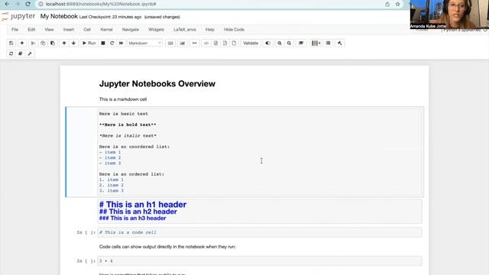The image size is (489, 275).
Task: Paste cell below using the clipboard icon
Action: [x=53, y=43]
